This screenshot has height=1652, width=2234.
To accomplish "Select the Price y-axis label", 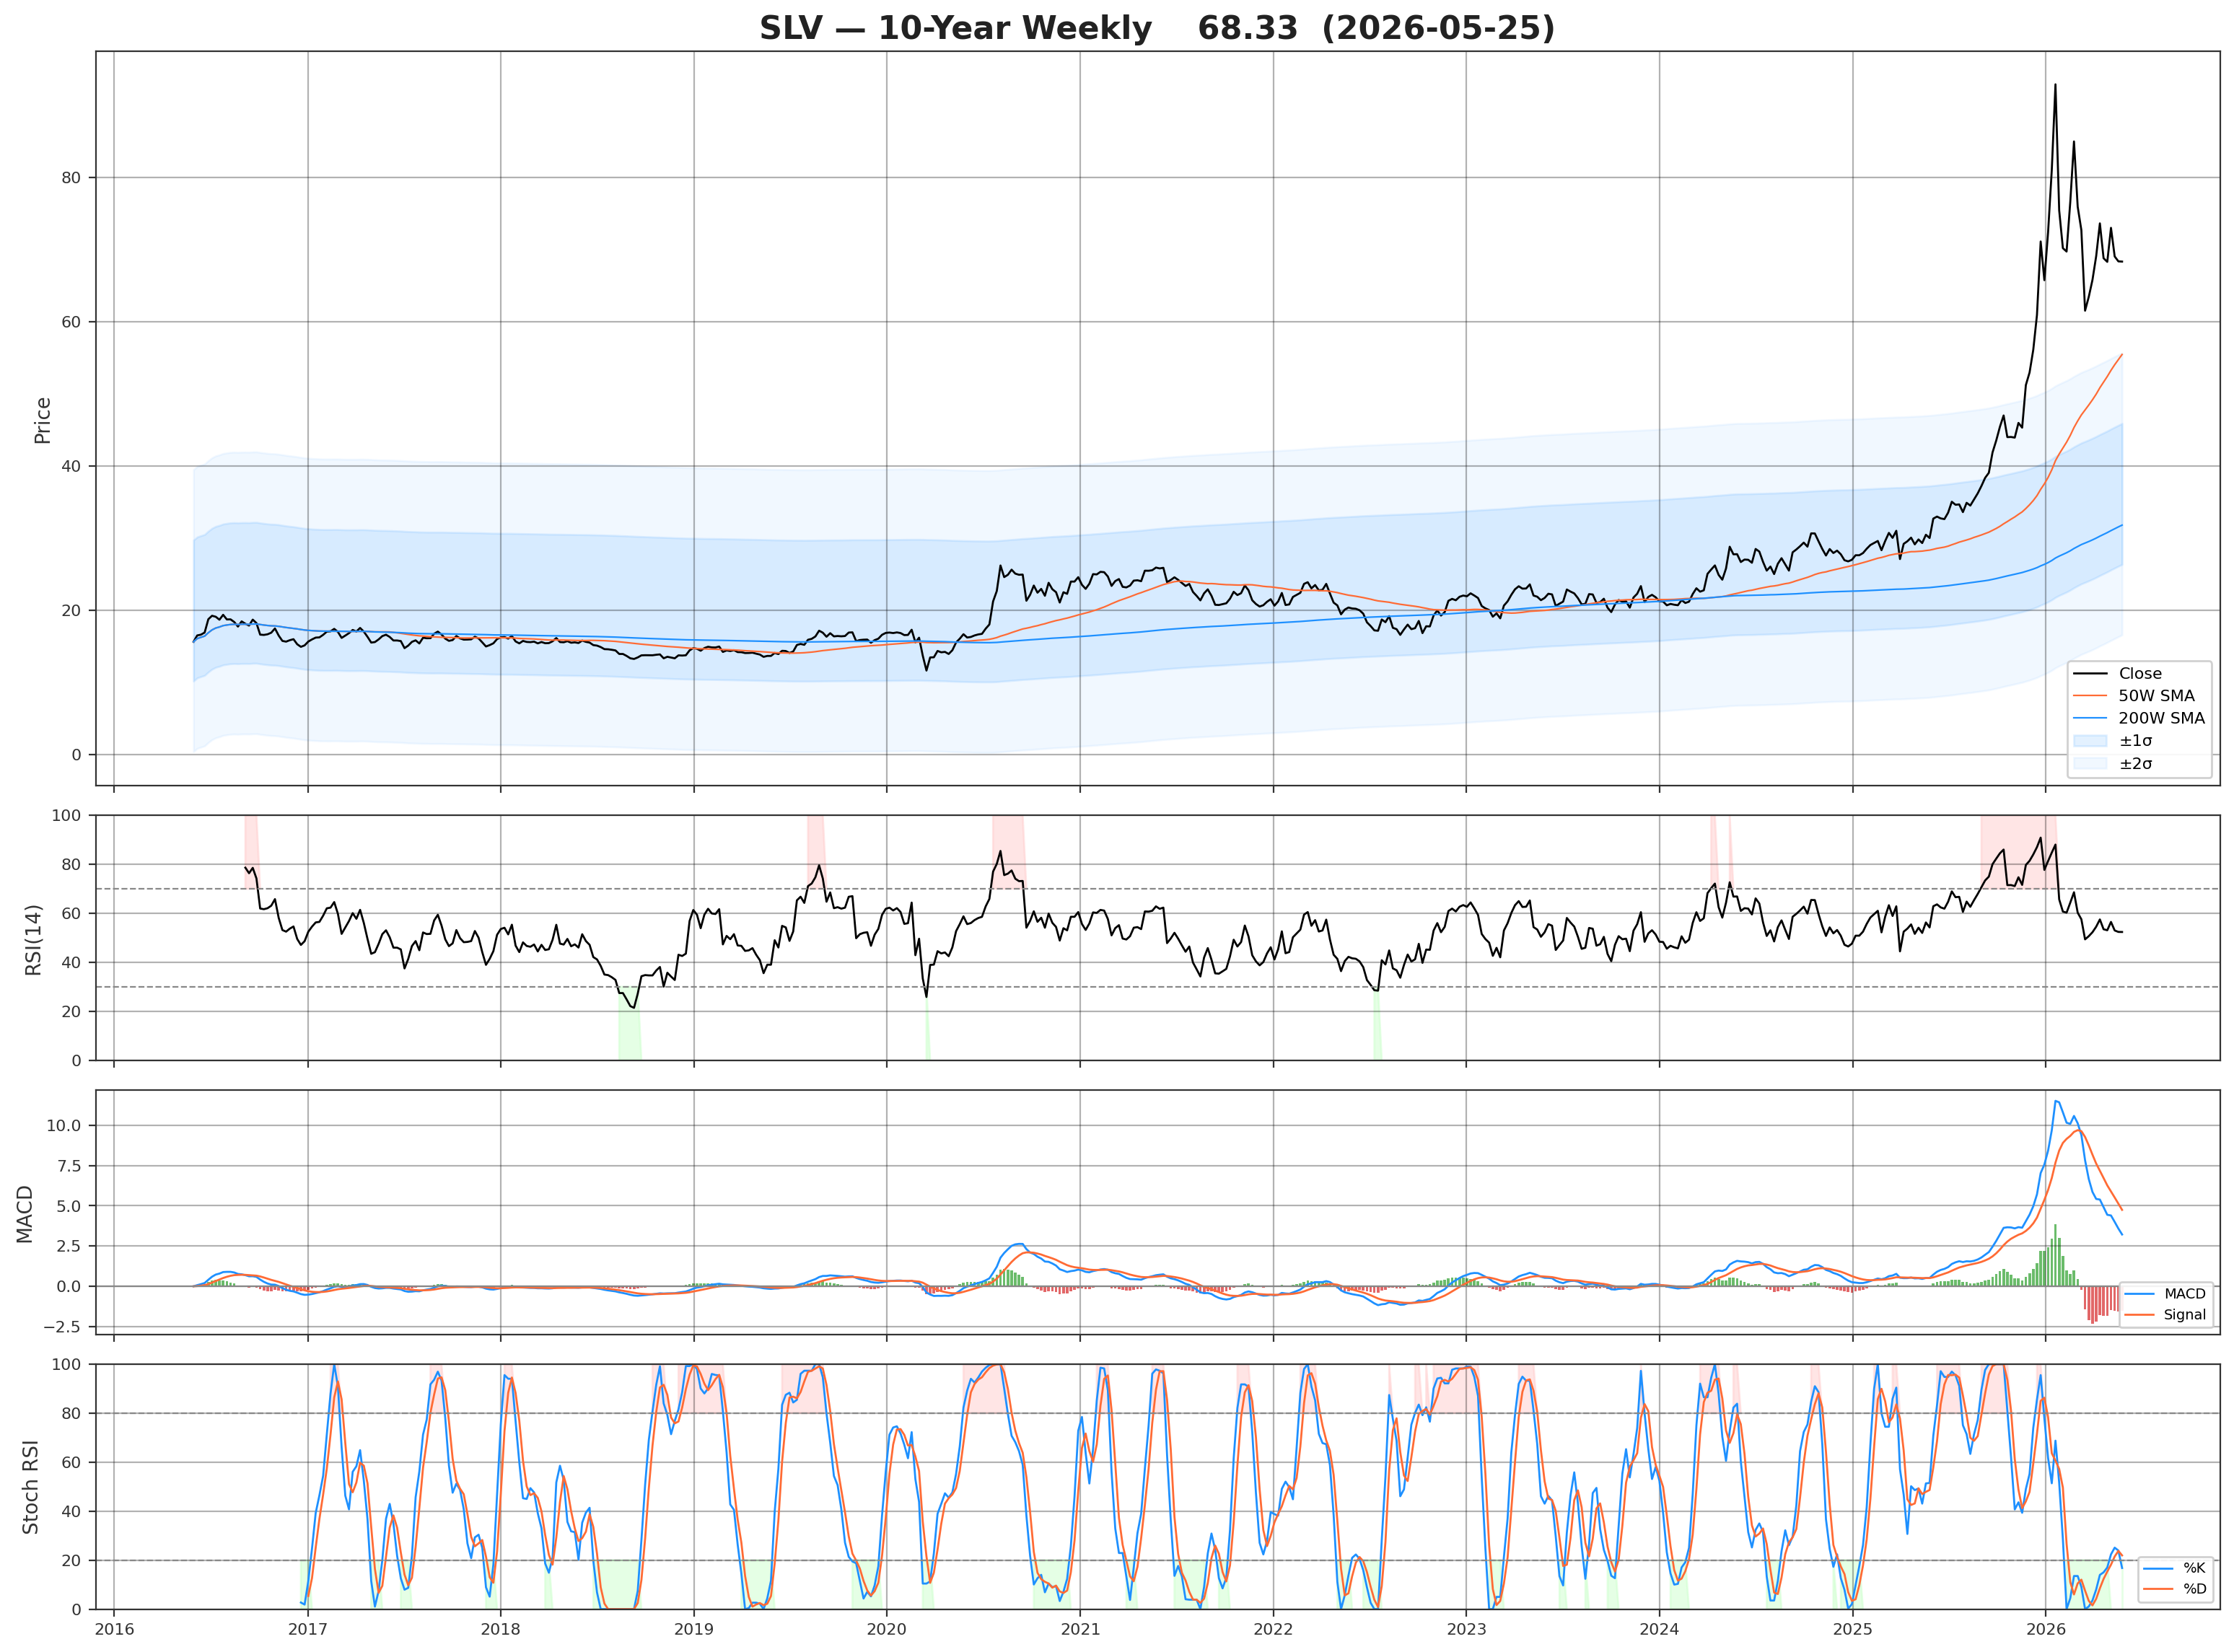I will point(42,420).
